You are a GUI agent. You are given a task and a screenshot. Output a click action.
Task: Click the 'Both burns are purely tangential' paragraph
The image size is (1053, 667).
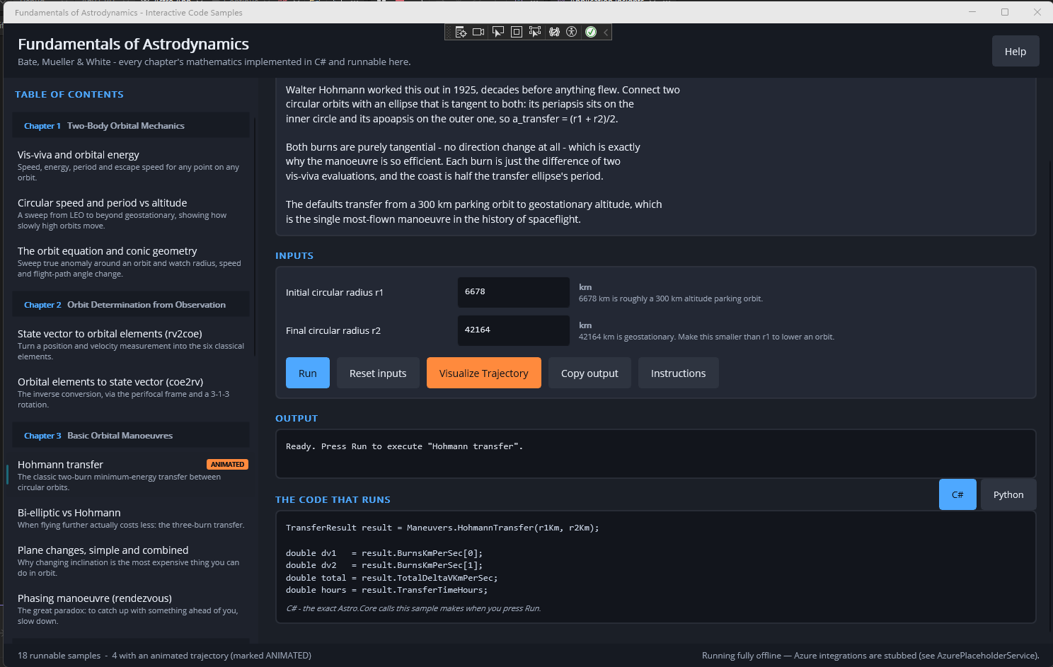(463, 161)
